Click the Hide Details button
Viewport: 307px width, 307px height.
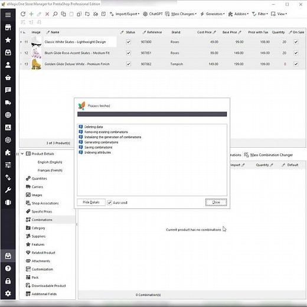[x=91, y=203]
